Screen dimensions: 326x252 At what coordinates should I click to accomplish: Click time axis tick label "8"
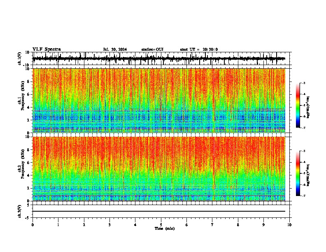[238, 225]
